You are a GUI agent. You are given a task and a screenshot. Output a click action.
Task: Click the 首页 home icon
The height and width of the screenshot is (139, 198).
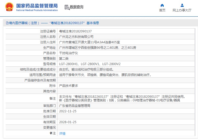pos(162,5)
